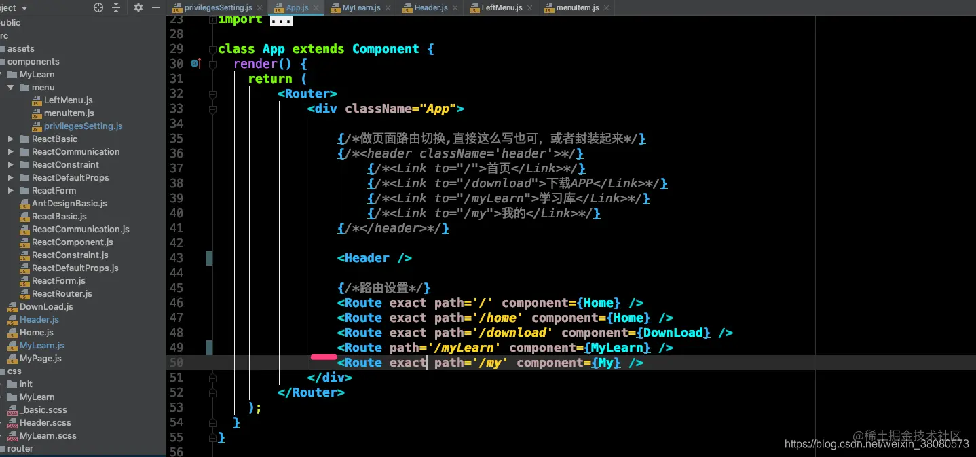
Task: Click the closing Router tag on line 52
Action: tap(311, 392)
